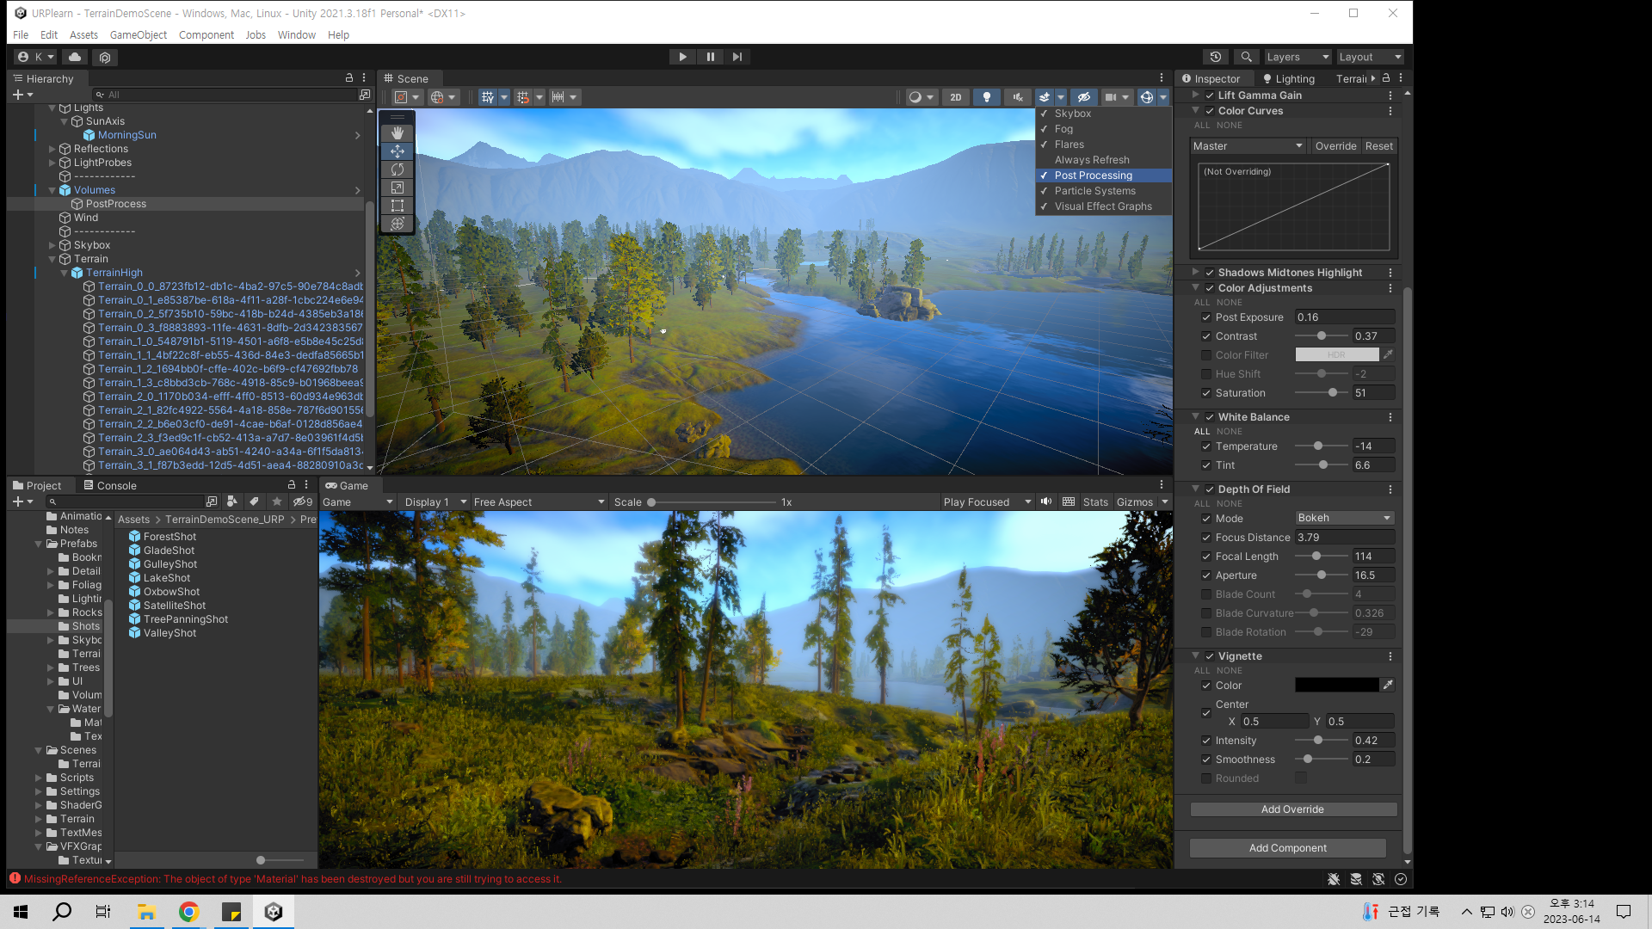This screenshot has height=929, width=1652.
Task: Enable Hue Shift override checkbox
Action: click(1206, 374)
